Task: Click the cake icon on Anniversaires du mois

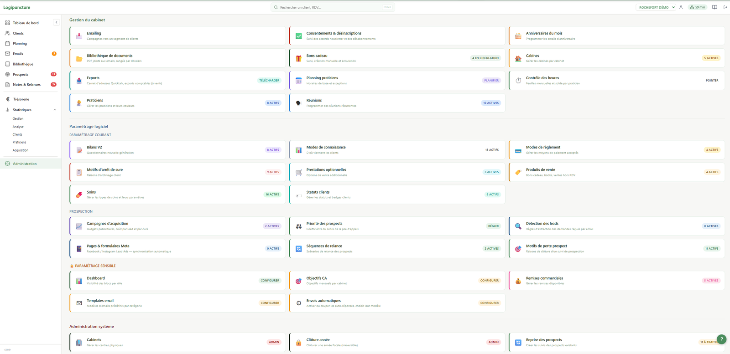Action: pos(518,36)
